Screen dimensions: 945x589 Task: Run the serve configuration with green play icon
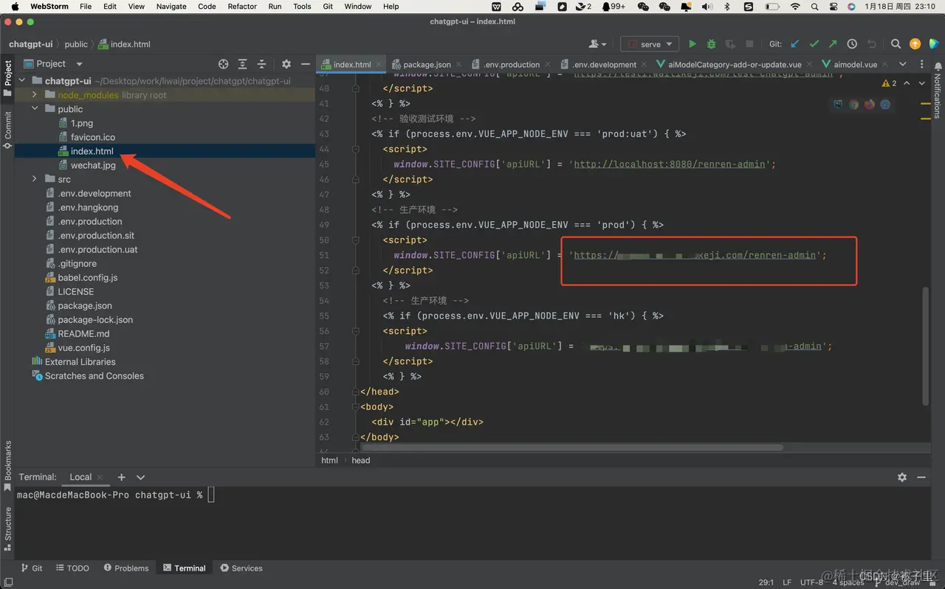tap(692, 44)
